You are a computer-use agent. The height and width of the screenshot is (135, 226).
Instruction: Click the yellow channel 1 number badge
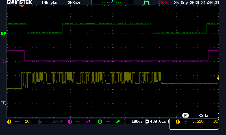click(x=9, y=122)
